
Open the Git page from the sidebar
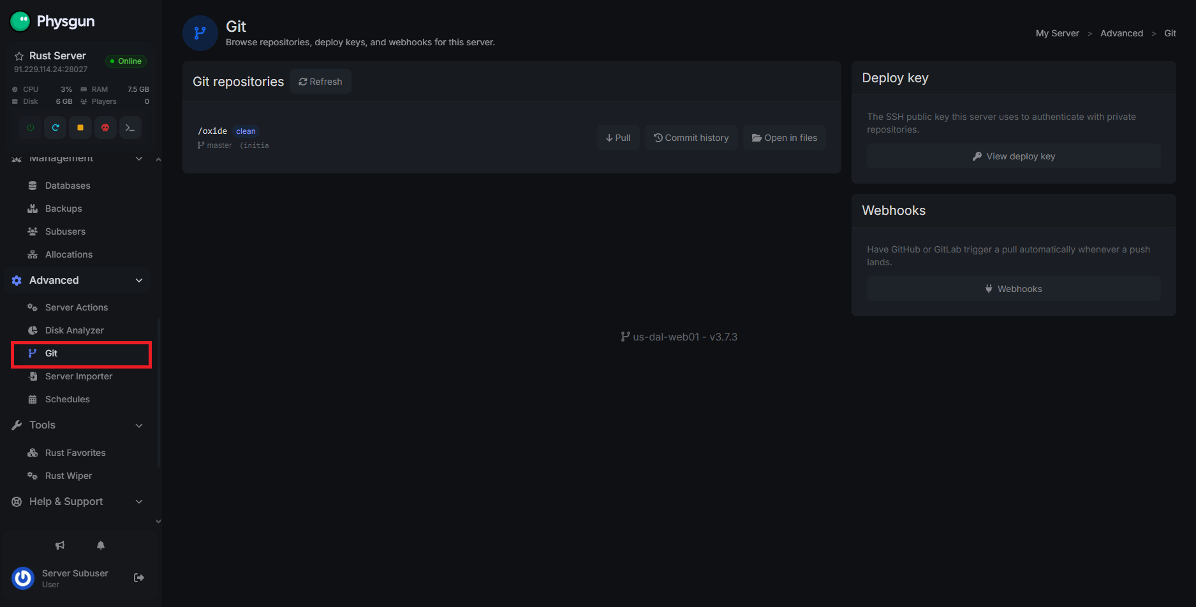point(81,354)
